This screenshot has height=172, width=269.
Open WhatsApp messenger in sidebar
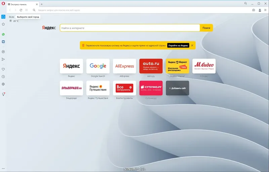(3, 34)
